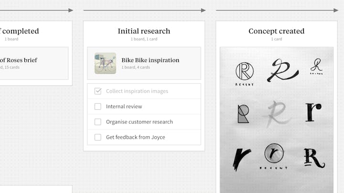Open the Bike Bike inspiration board title

coord(150,60)
